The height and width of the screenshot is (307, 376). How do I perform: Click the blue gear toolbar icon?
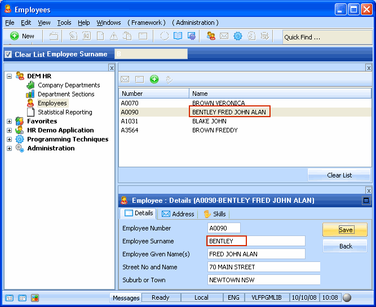[x=238, y=36]
